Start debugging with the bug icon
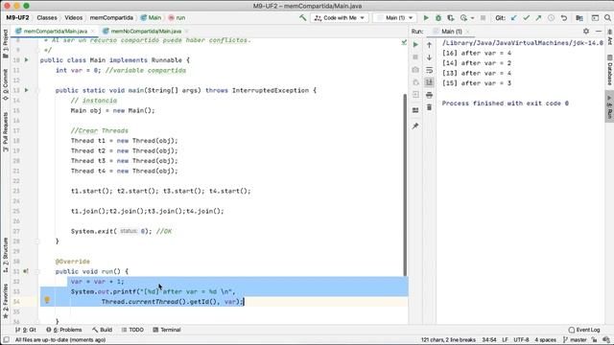This screenshot has width=614, height=345. point(438,17)
